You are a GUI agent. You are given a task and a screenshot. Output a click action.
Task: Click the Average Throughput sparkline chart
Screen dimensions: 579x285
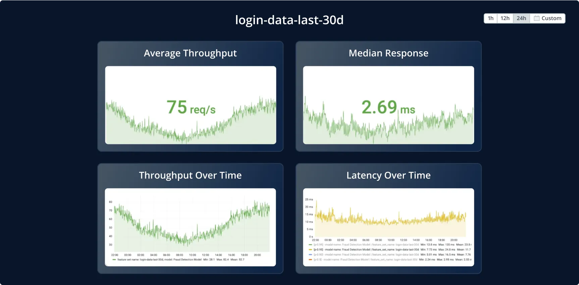[191, 105]
